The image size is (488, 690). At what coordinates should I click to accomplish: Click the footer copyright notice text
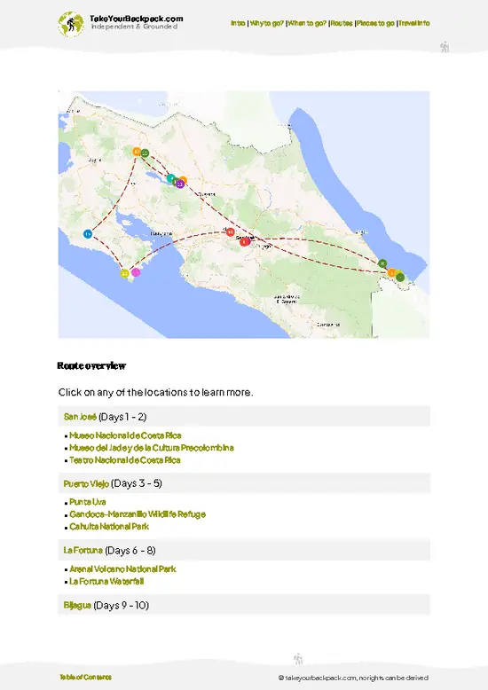pyautogui.click(x=353, y=678)
